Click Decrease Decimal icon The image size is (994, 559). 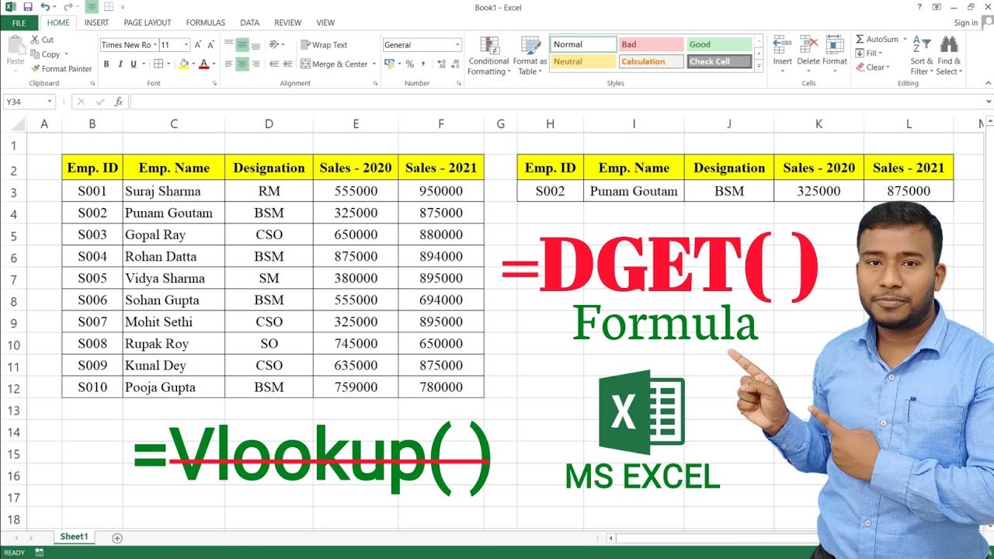coord(455,64)
